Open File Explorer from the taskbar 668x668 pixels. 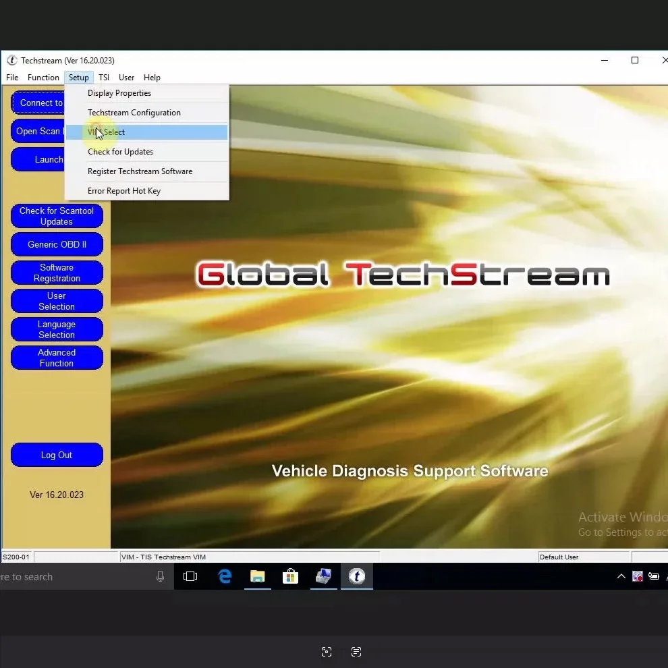tap(257, 576)
